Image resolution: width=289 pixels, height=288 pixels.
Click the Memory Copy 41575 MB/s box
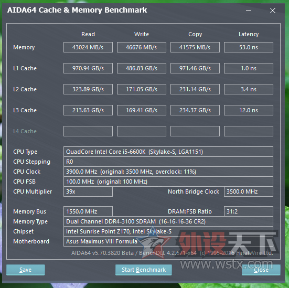pyautogui.click(x=195, y=47)
